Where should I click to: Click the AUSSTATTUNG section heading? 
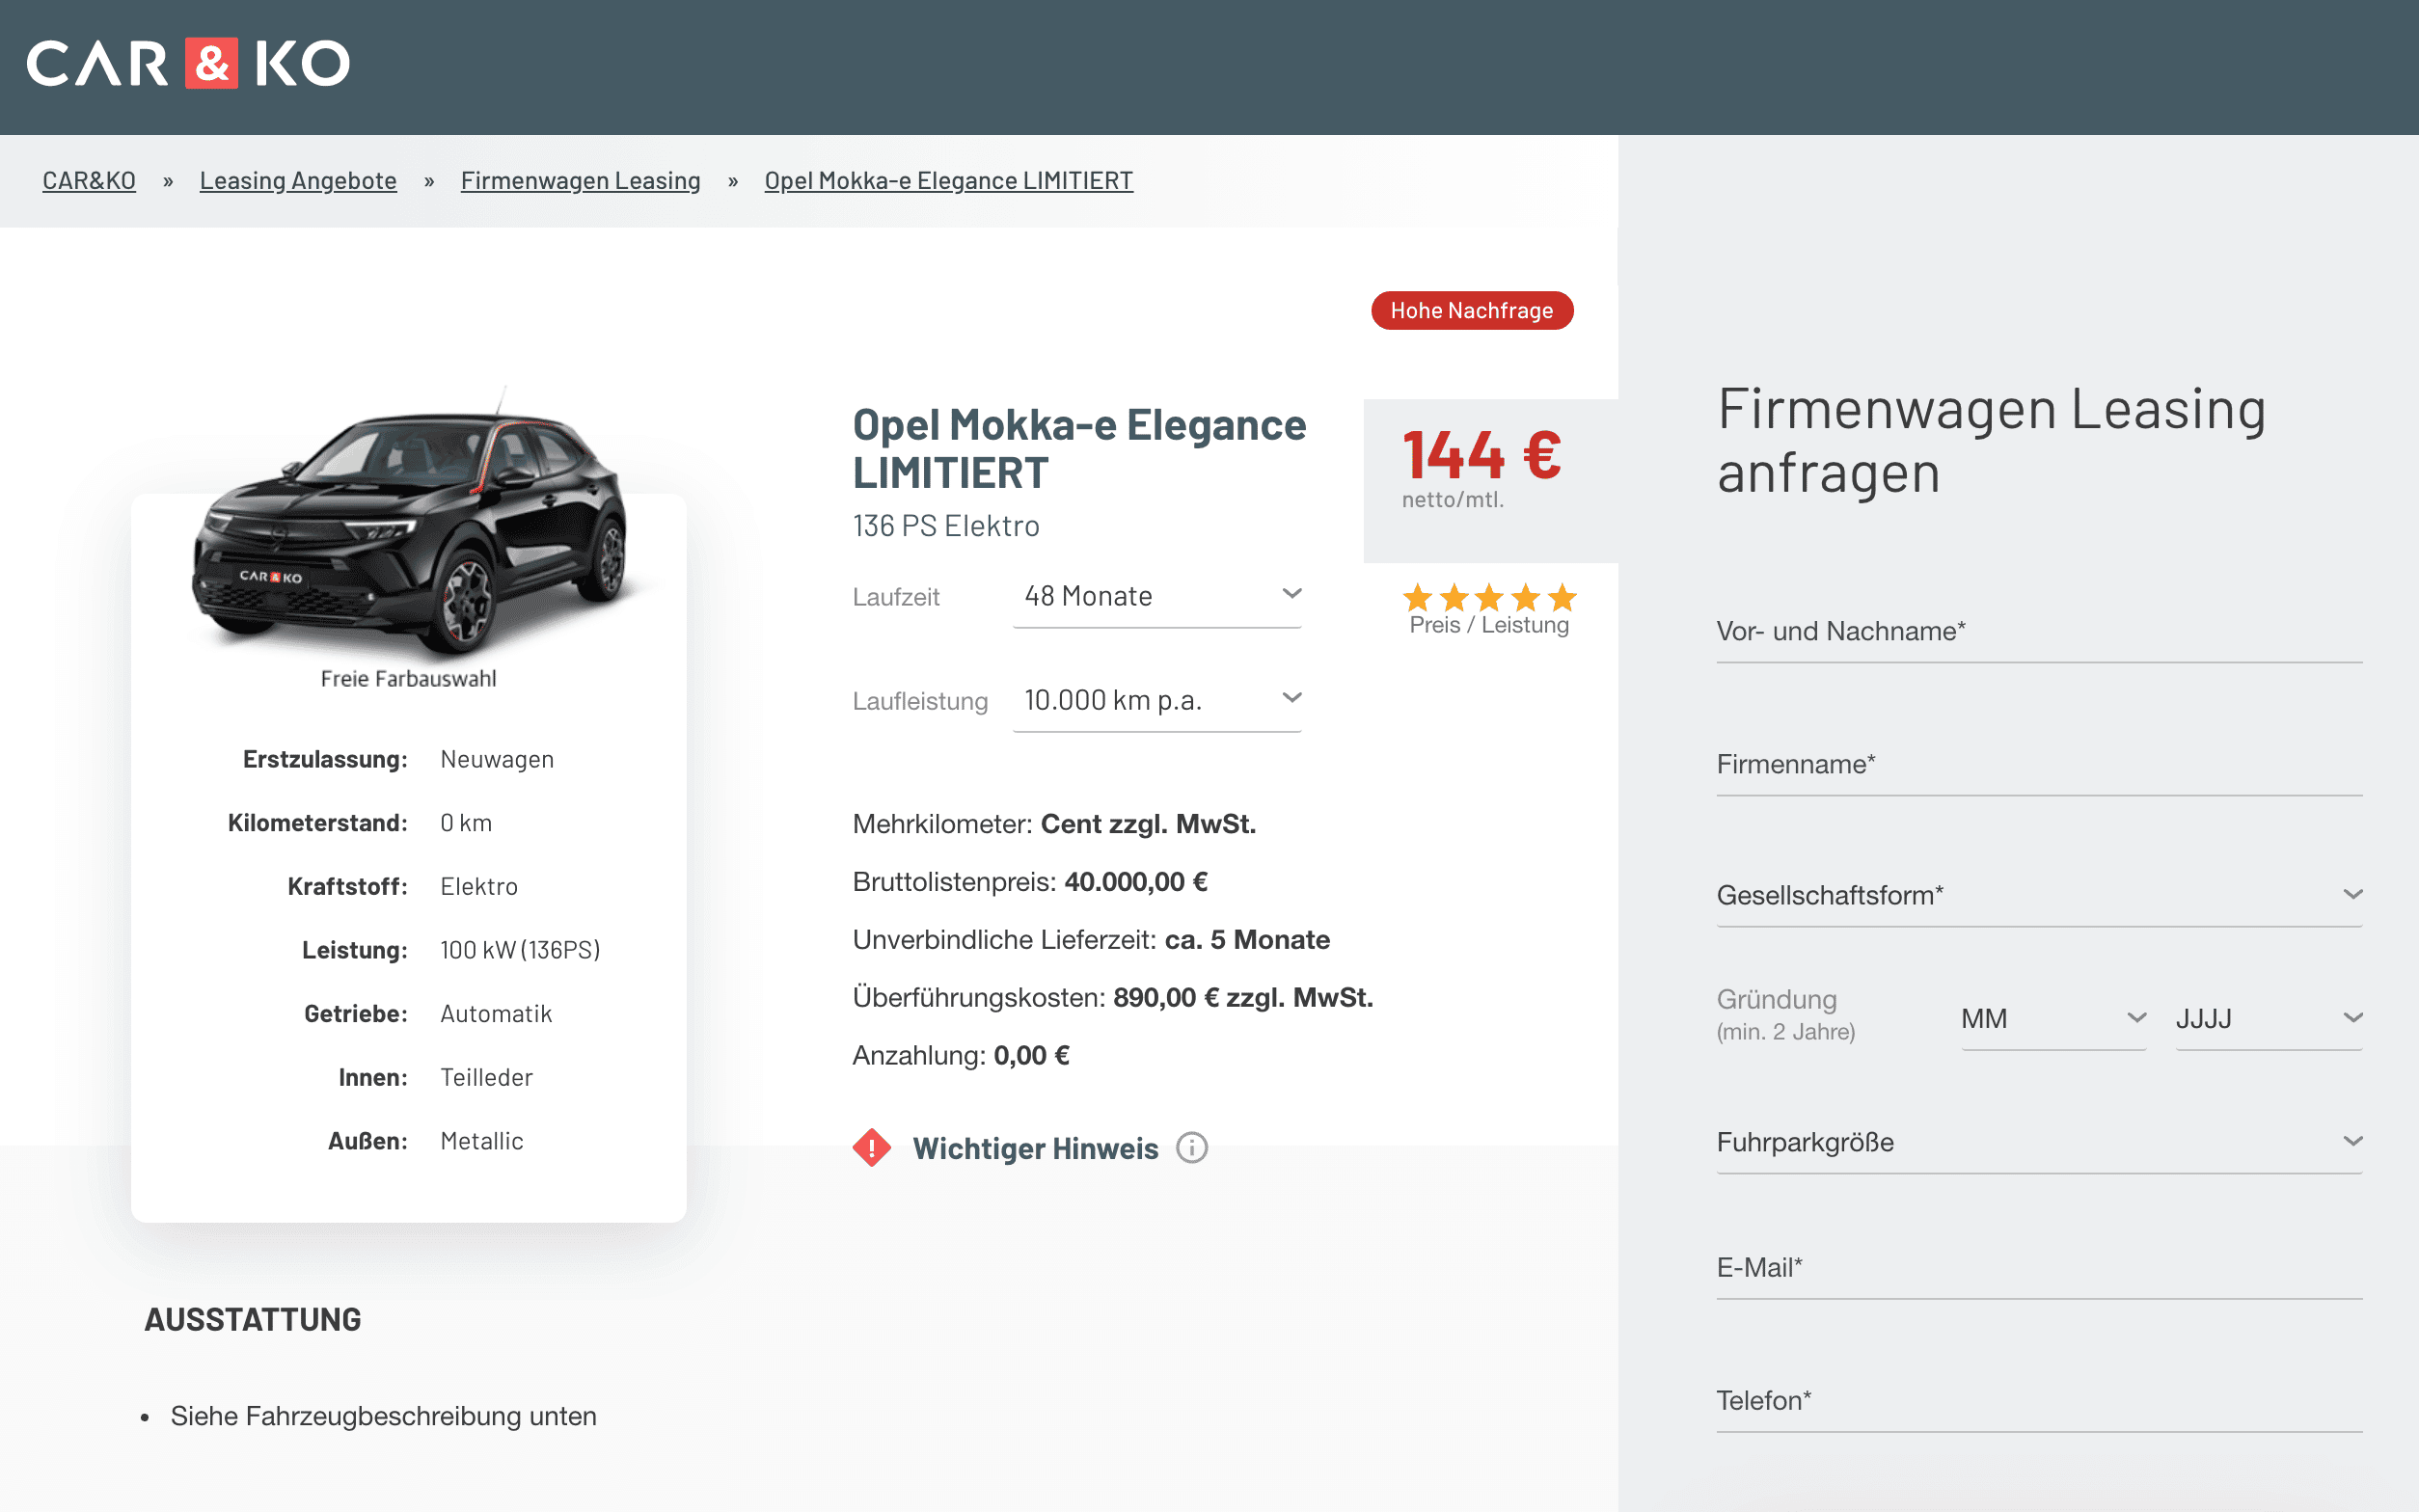click(253, 1320)
